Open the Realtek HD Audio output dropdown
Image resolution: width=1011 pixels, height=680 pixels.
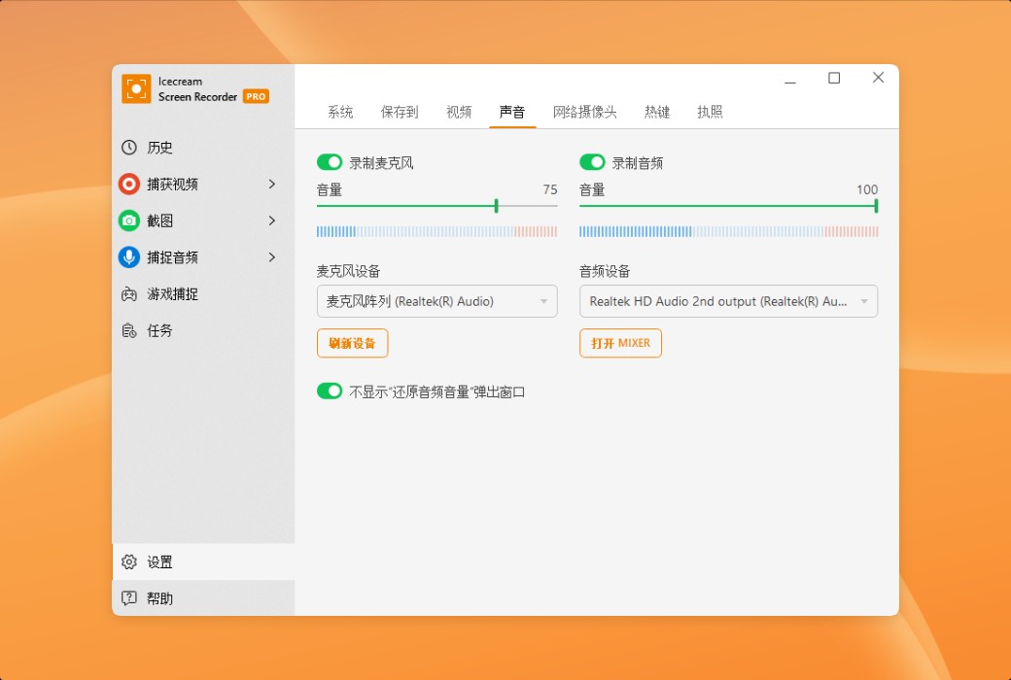point(728,301)
